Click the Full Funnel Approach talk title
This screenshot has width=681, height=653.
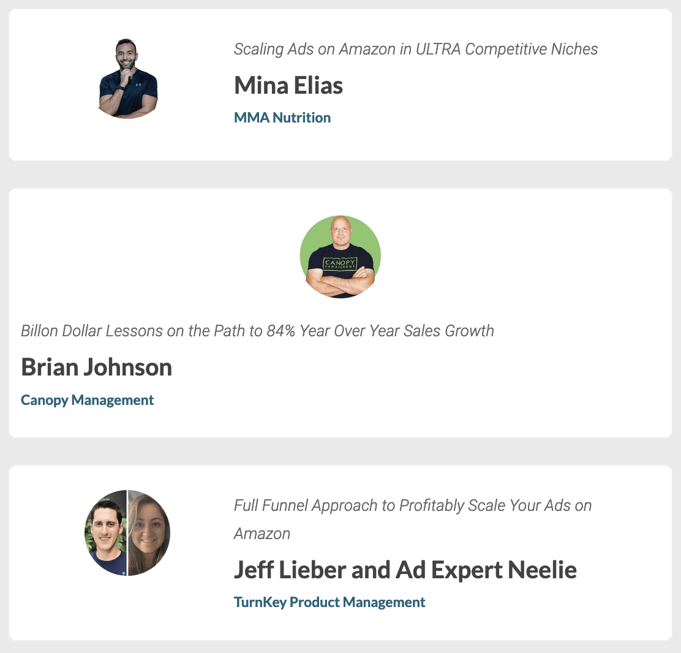pos(413,519)
